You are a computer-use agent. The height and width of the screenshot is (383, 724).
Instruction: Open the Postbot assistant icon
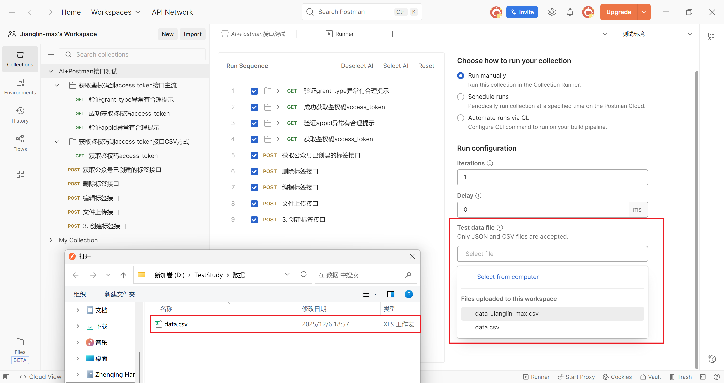click(x=712, y=359)
